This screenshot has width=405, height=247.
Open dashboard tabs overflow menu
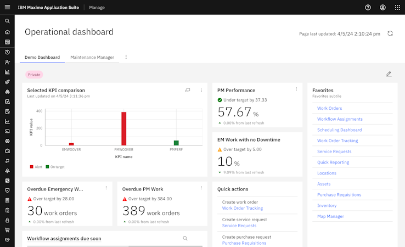click(126, 57)
